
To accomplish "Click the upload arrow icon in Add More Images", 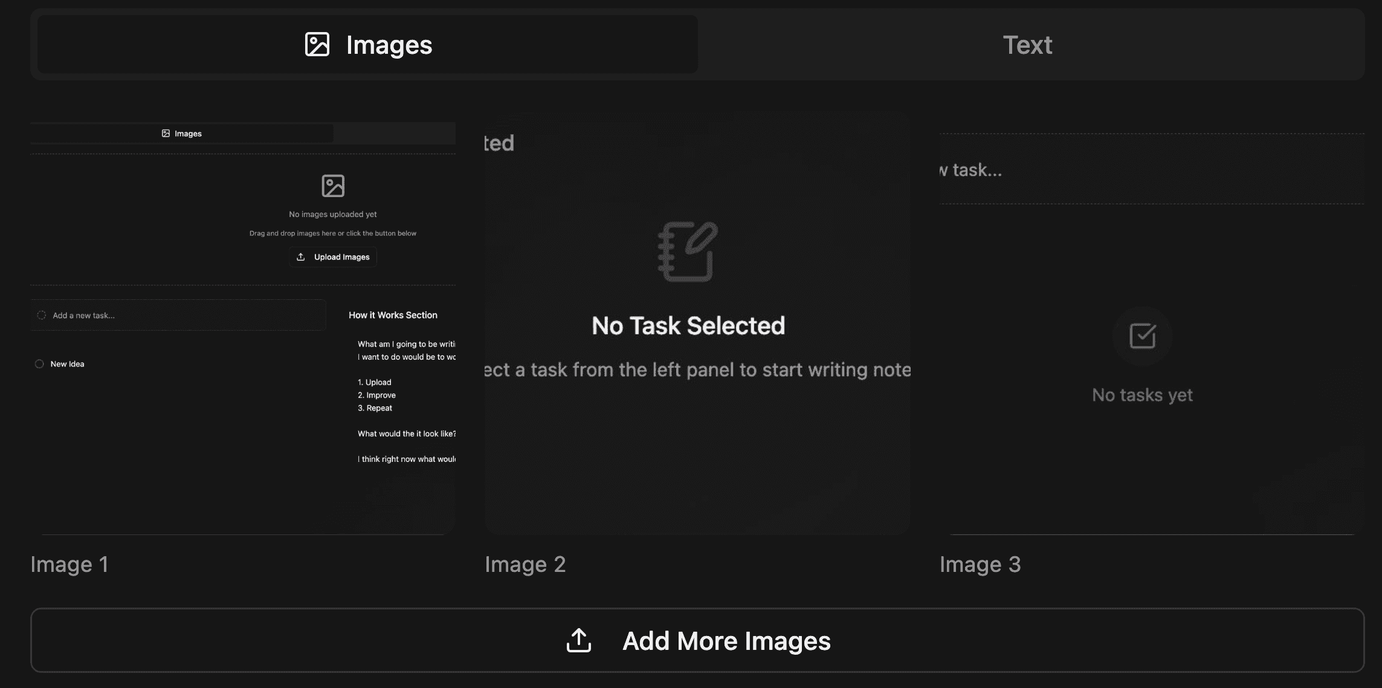I will point(578,640).
